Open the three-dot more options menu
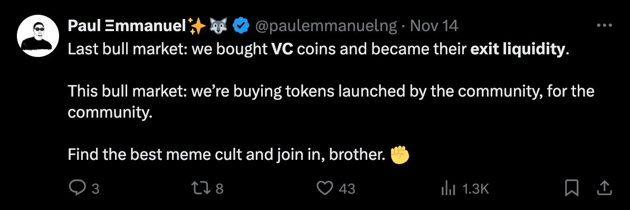The width and height of the screenshot is (630, 210). tap(604, 26)
